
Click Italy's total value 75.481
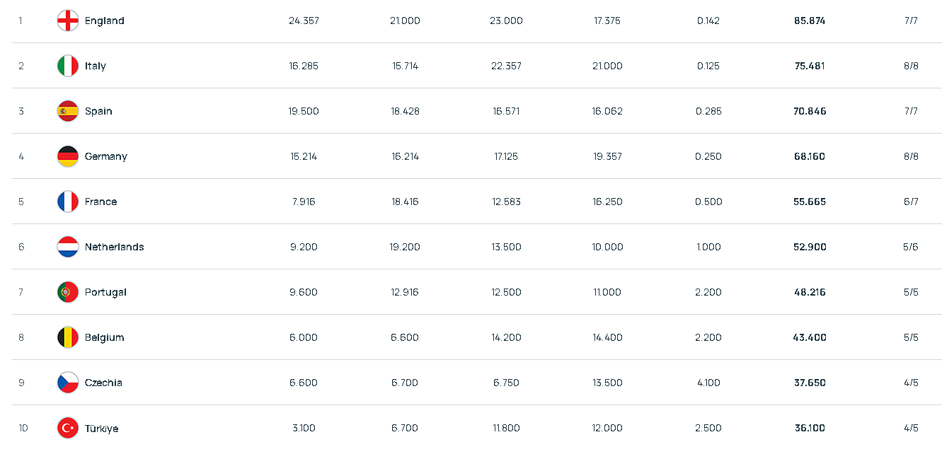tap(810, 66)
